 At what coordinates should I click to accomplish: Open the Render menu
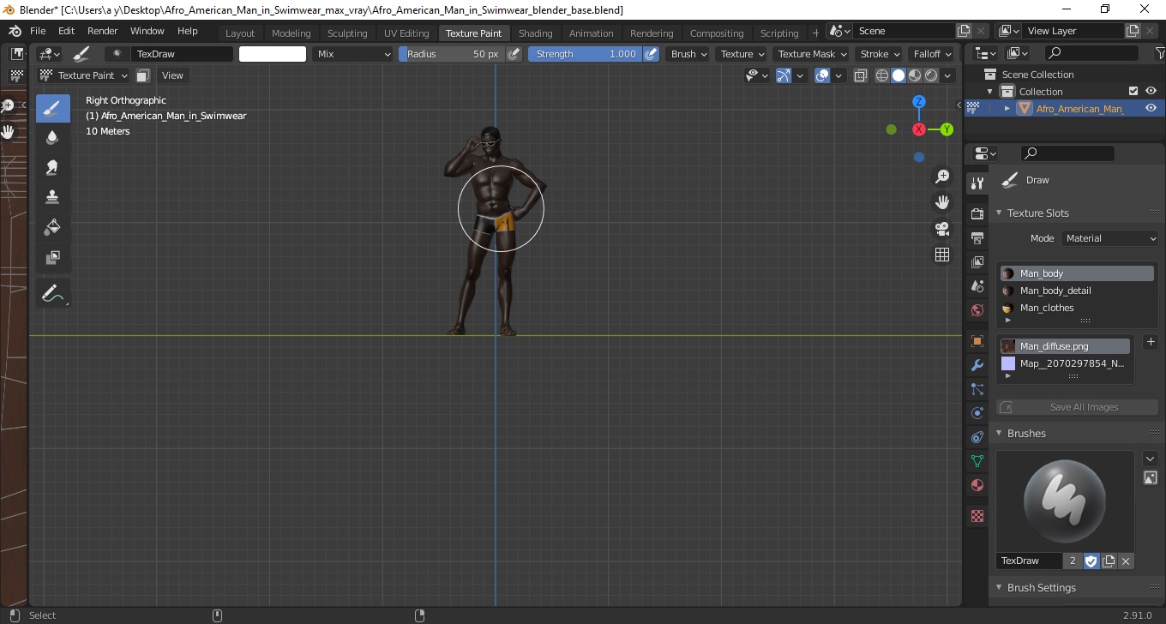coord(103,31)
